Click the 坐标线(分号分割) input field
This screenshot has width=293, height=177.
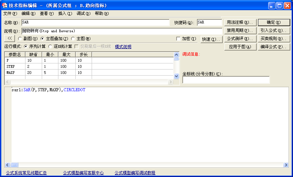(x=226, y=80)
